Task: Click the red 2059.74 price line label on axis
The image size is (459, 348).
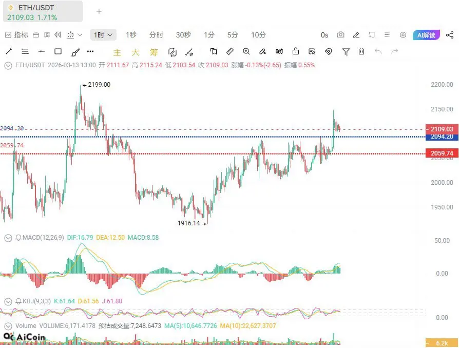Action: (442, 153)
